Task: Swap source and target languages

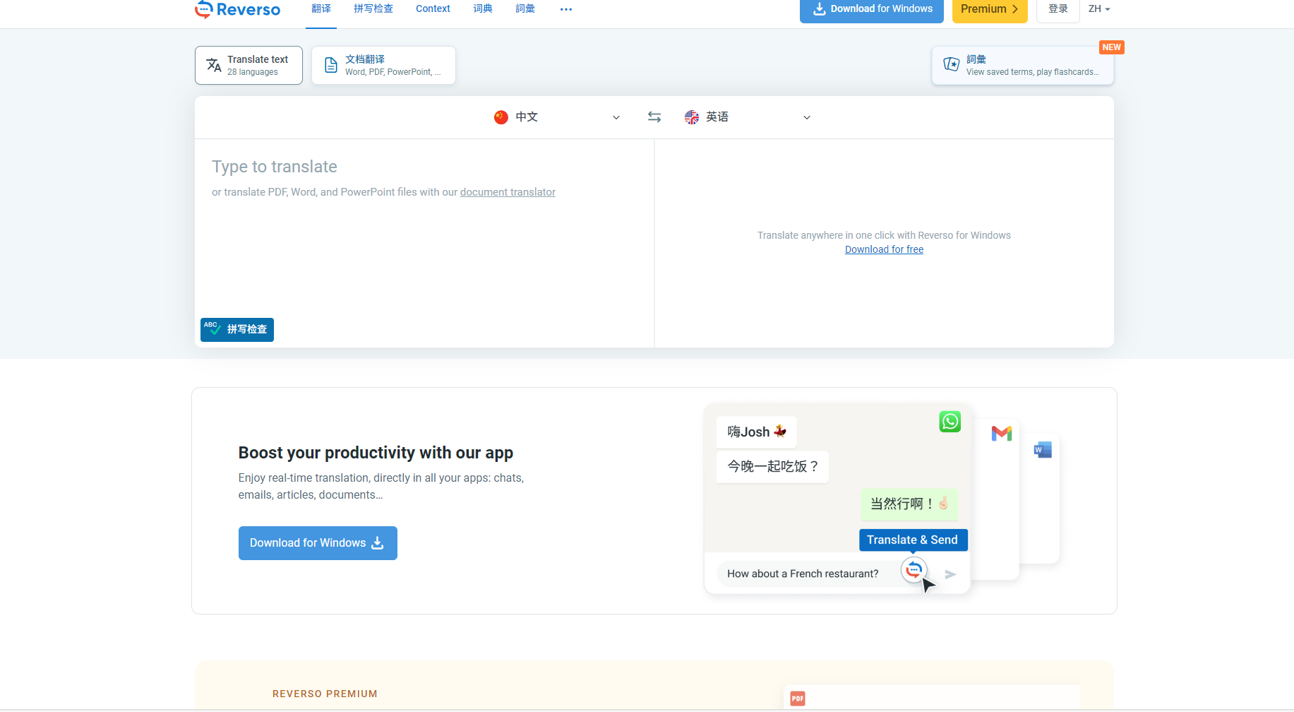Action: (x=654, y=117)
